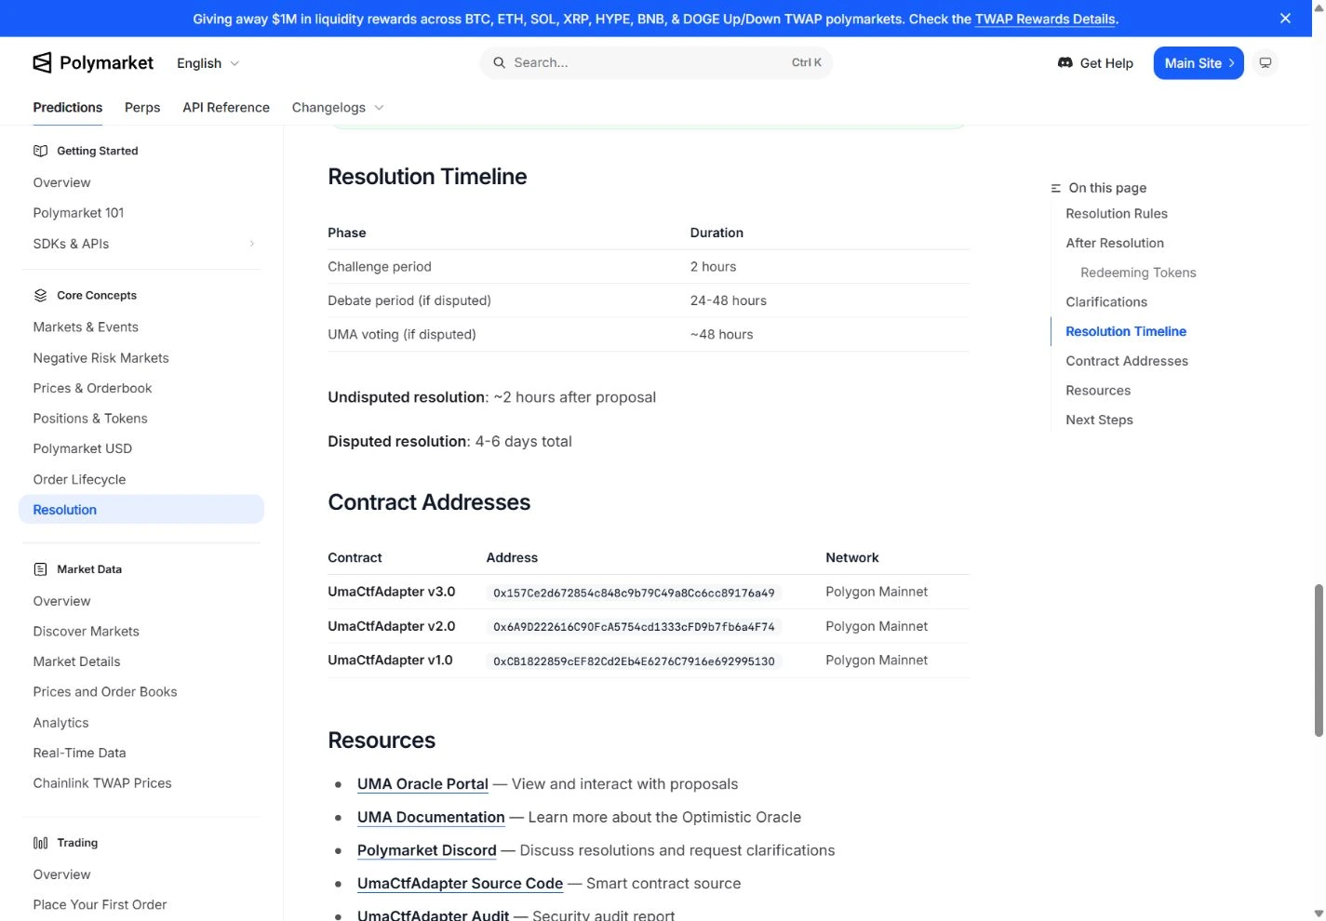
Task: Click the Market Data section icon
Action: pos(40,569)
